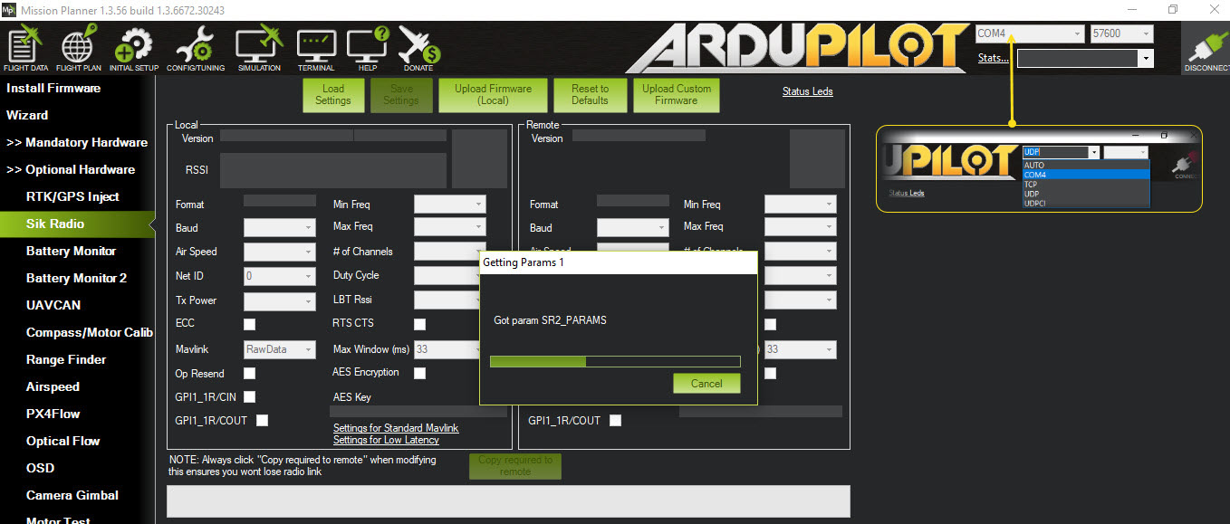The image size is (1230, 524).
Task: Click the Donate airplane icon
Action: coord(418,48)
